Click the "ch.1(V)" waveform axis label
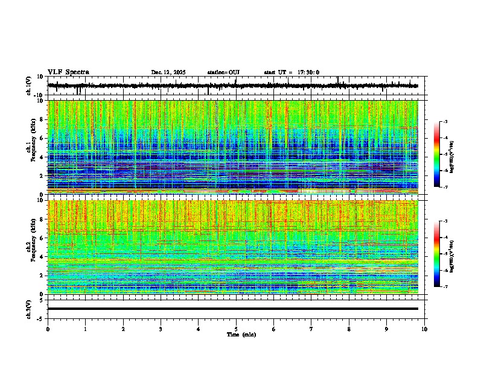Viewport: 478px width, 369px height. tap(29, 86)
